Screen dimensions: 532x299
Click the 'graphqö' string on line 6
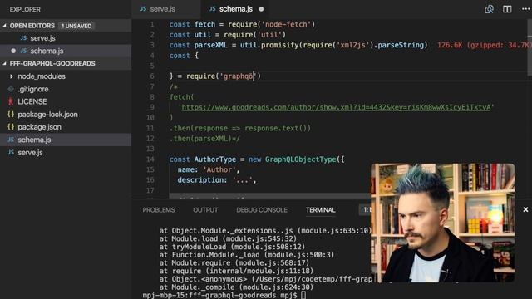pos(239,76)
